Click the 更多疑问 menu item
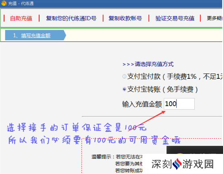The height and width of the screenshot is (174, 223). click(x=215, y=18)
